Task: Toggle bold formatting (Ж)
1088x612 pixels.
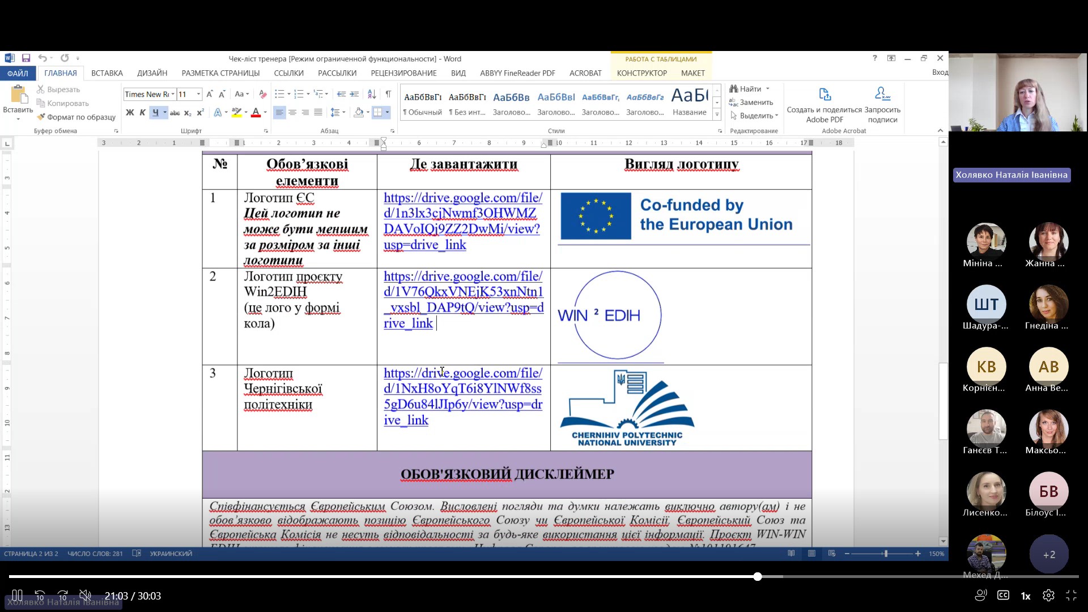Action: click(x=130, y=112)
